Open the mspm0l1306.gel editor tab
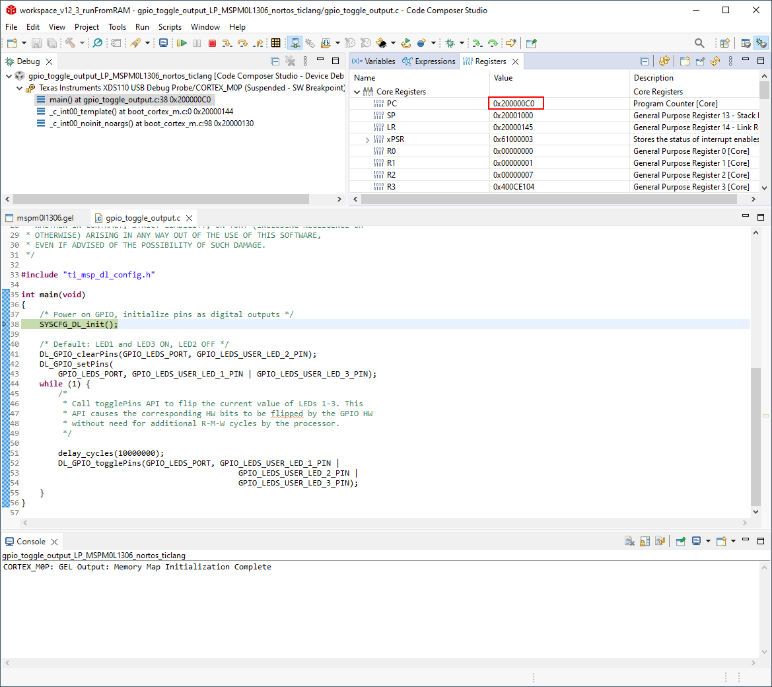This screenshot has width=772, height=687. (45, 218)
